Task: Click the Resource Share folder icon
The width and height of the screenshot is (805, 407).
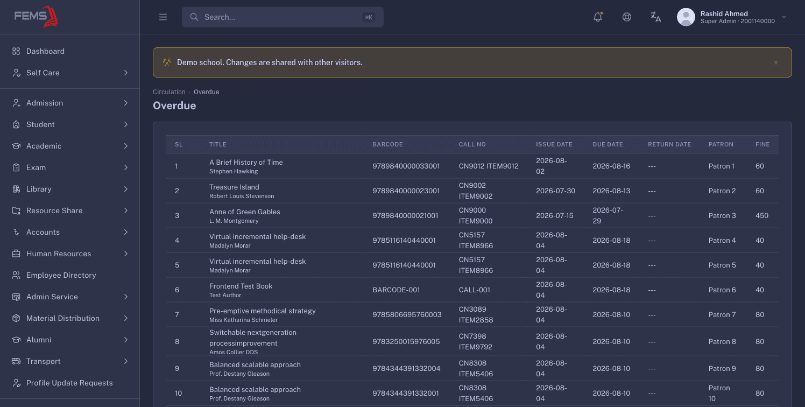Action: 16,210
